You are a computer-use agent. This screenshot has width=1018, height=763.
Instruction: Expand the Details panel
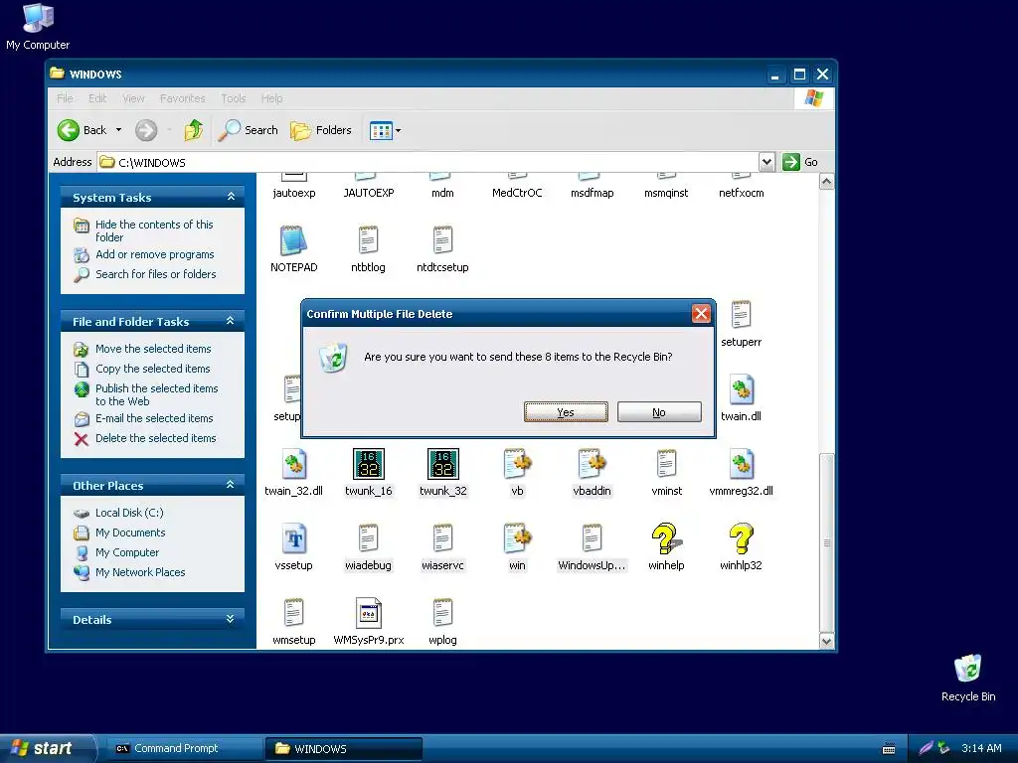230,619
